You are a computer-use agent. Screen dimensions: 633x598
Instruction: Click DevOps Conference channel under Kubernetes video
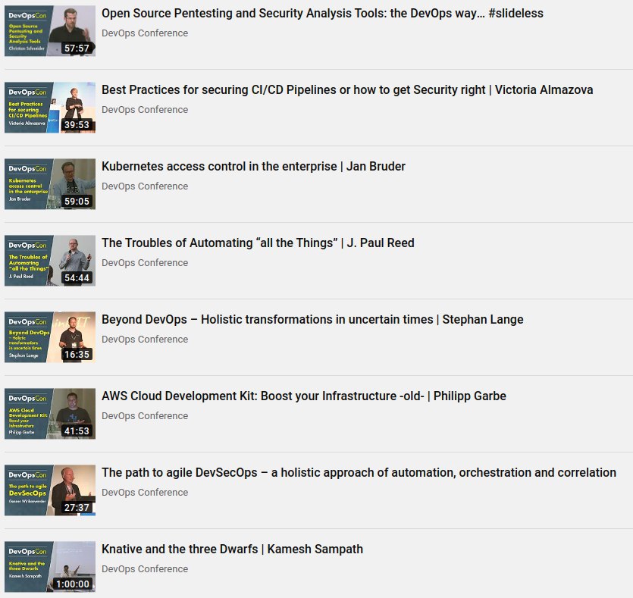click(x=145, y=186)
